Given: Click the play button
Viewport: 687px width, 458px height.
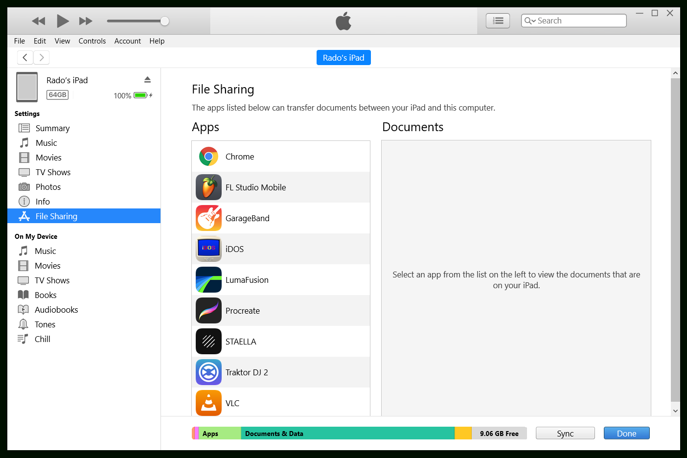Looking at the screenshot, I should [x=63, y=21].
